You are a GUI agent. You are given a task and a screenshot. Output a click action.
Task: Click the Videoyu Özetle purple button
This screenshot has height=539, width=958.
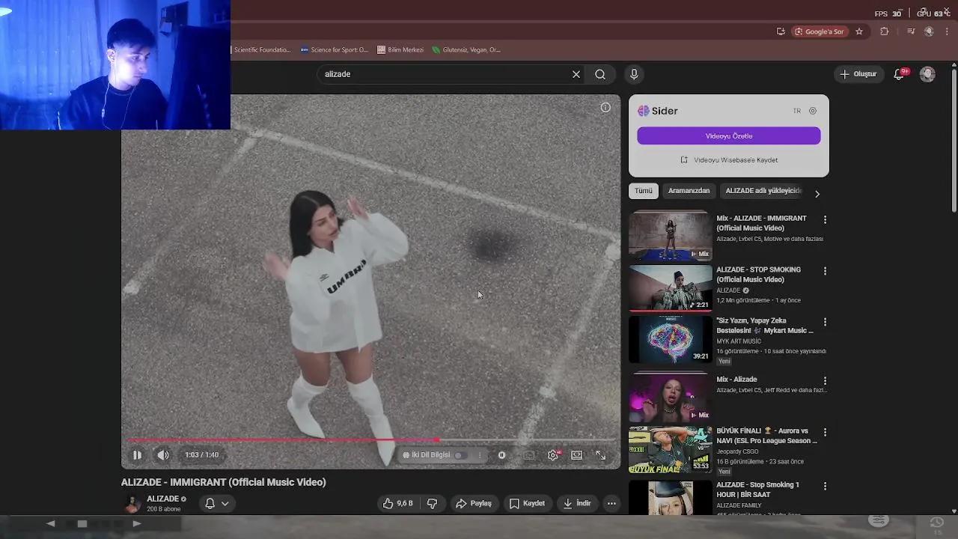[x=728, y=135]
